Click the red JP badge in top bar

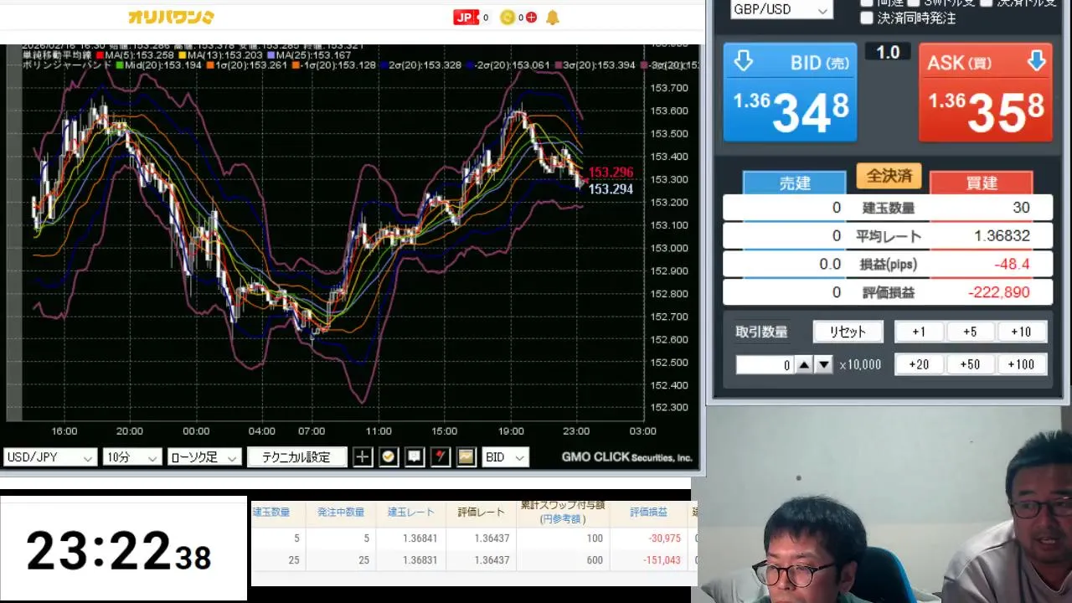coord(466,17)
